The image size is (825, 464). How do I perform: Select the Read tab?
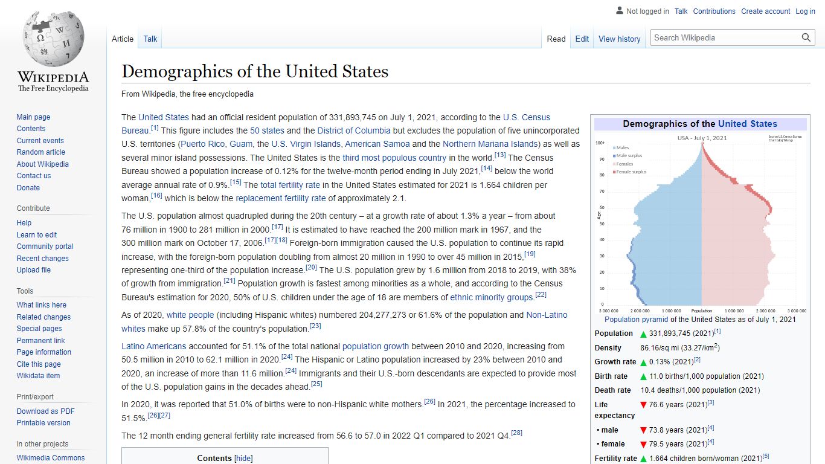(x=556, y=39)
